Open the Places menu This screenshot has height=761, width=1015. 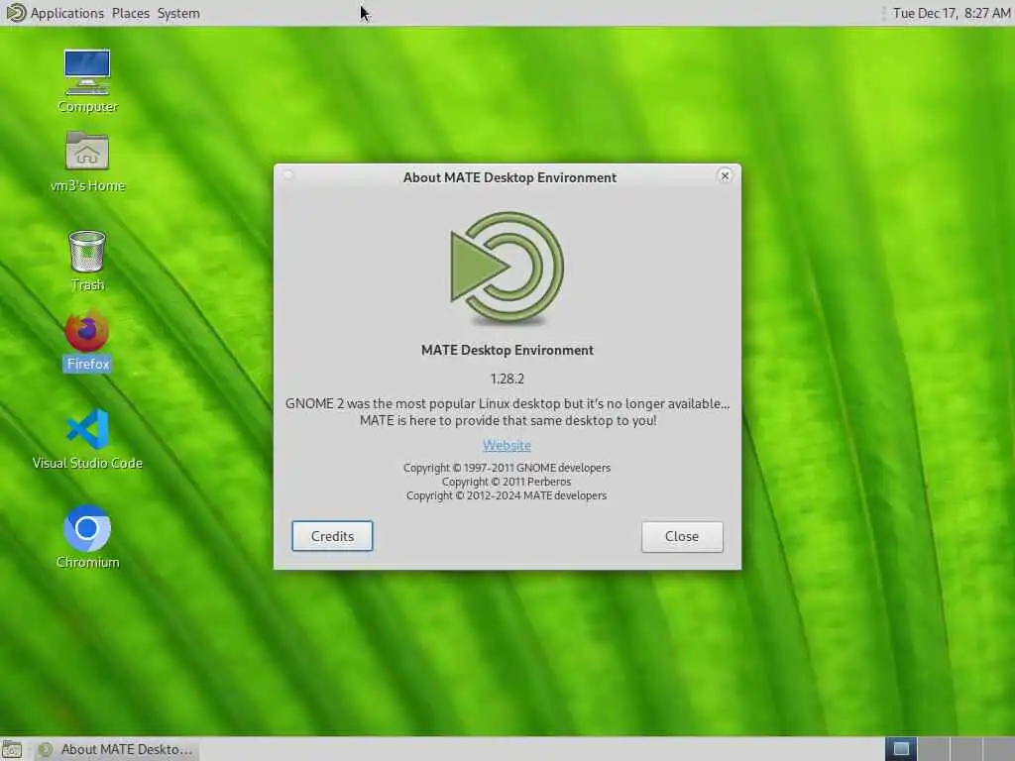pyautogui.click(x=130, y=13)
